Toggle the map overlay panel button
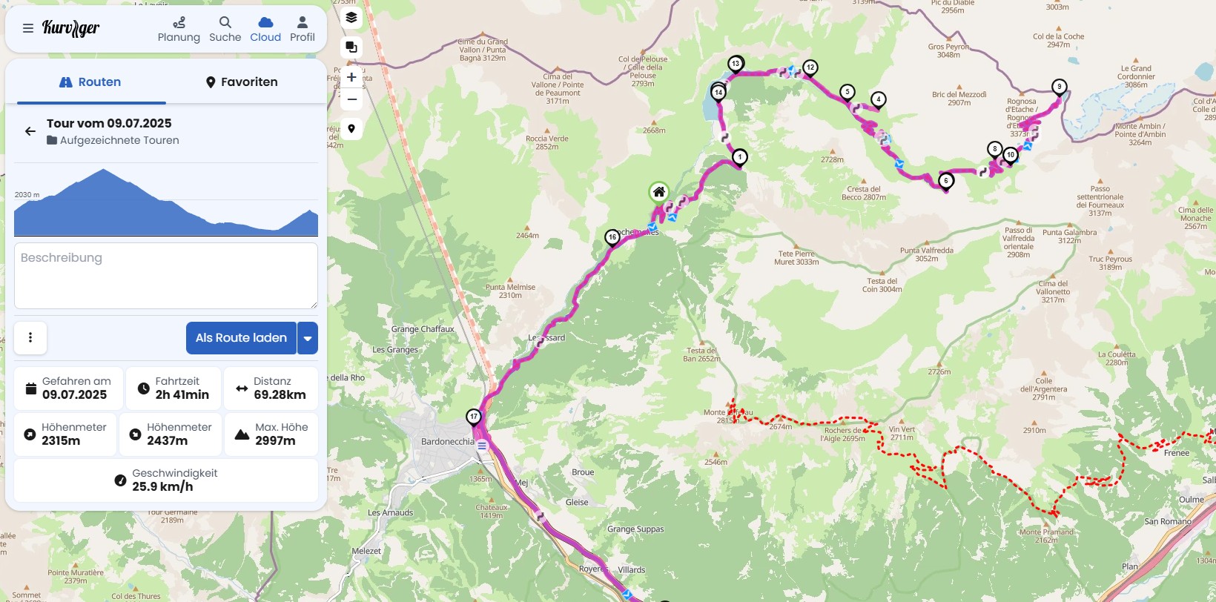Screen dimensions: 1216x602 coord(351,47)
